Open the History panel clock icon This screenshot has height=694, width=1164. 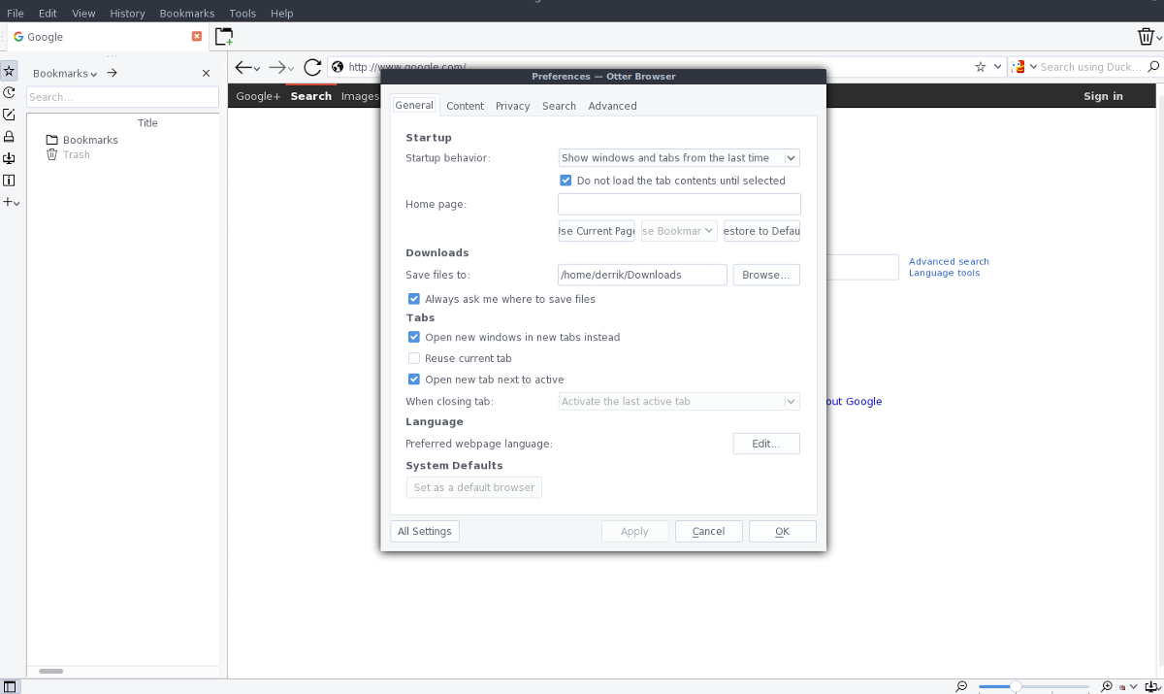10,92
